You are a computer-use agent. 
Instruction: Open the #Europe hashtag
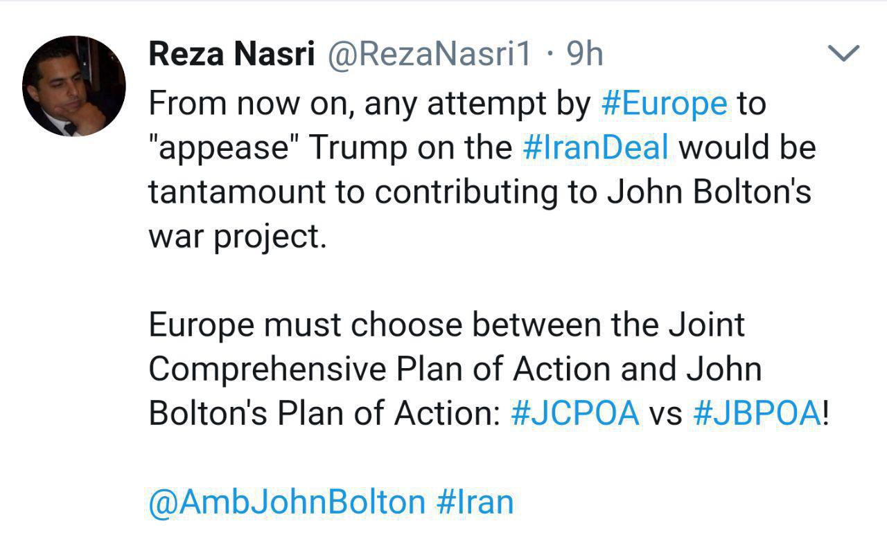[665, 104]
